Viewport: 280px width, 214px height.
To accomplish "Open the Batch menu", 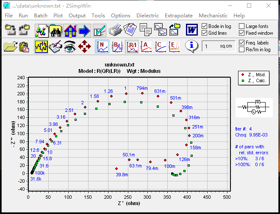I will [x=41, y=16].
